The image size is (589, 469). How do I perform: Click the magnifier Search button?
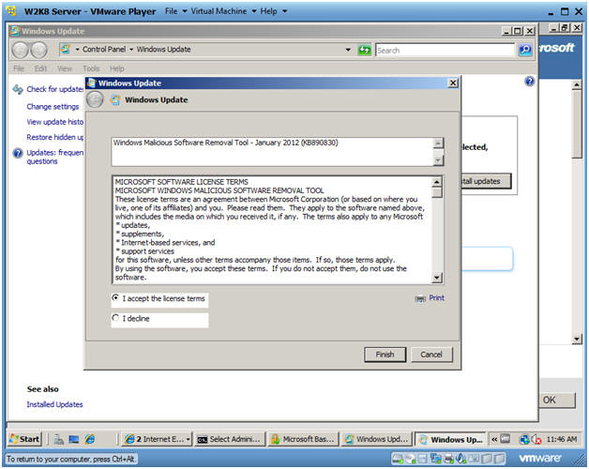pos(525,50)
